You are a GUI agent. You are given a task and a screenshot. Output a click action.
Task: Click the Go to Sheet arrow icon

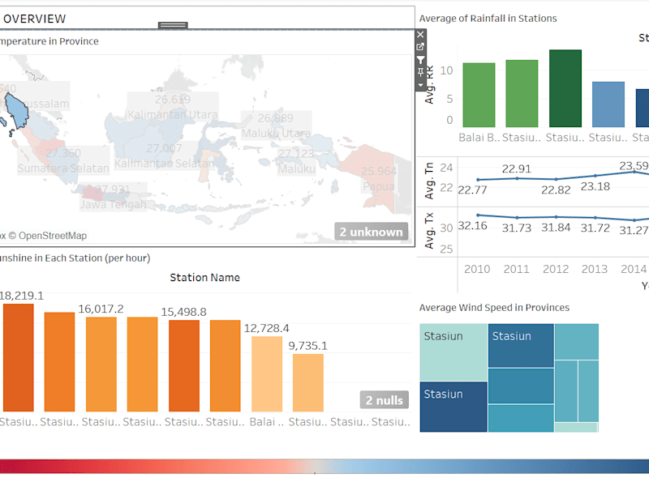tap(420, 47)
